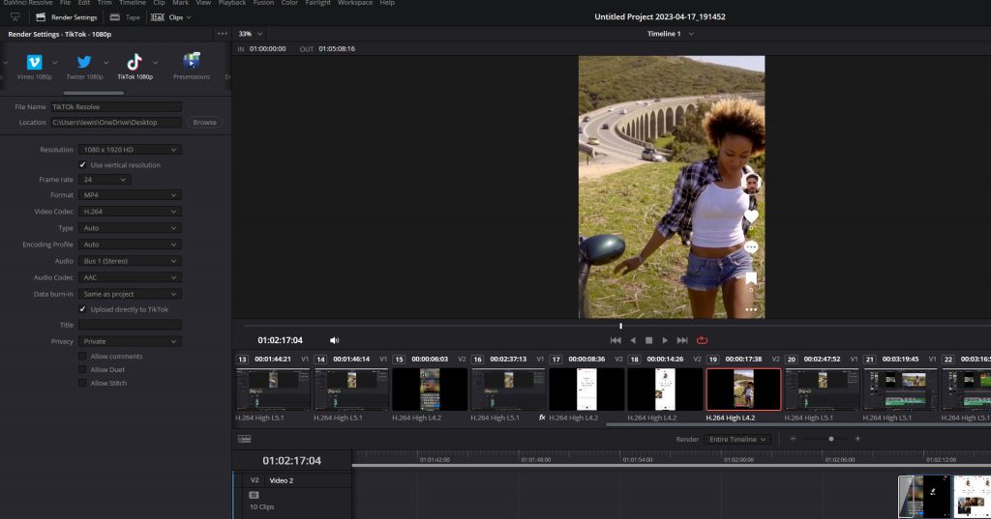Select clip 15 thumbnail

tap(429, 389)
